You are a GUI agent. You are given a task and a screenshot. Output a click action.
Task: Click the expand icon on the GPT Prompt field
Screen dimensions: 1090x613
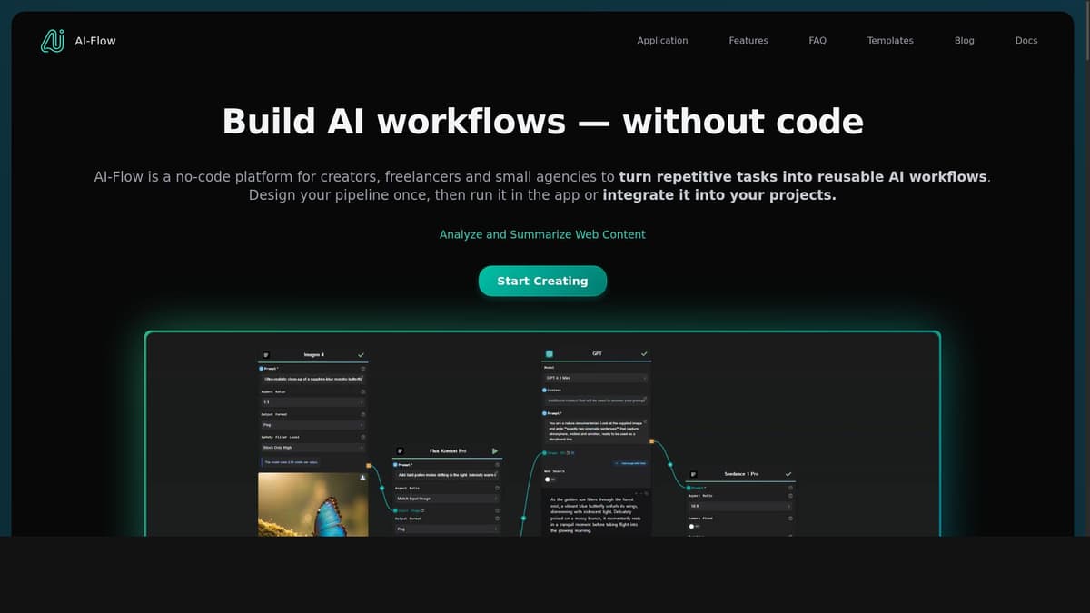coord(645,421)
